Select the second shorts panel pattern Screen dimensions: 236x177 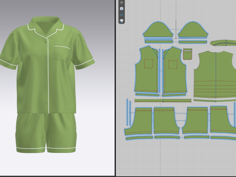tap(166, 120)
